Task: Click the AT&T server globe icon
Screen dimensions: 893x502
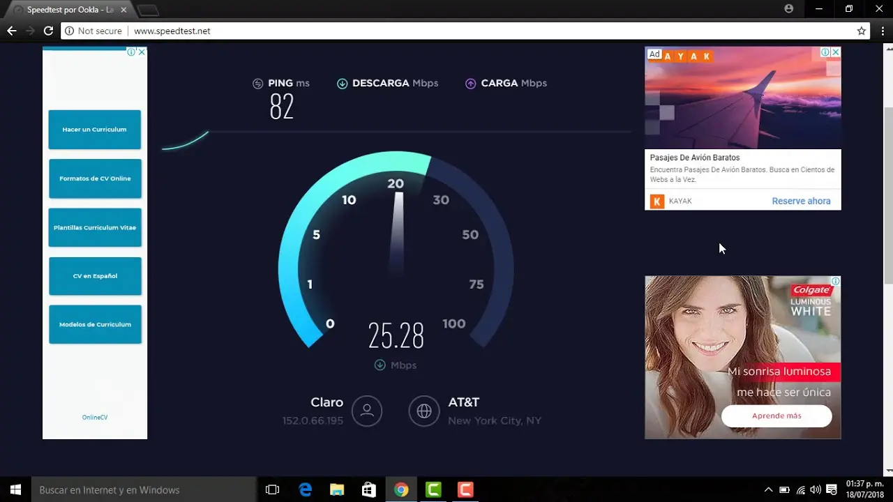Action: (x=424, y=411)
